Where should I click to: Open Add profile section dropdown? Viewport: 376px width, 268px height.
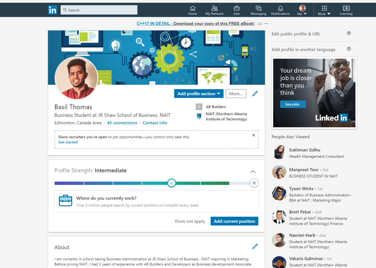point(199,94)
